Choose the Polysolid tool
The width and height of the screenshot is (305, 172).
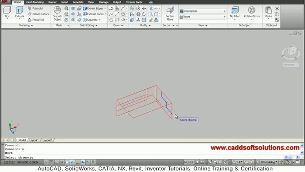coord(35,9)
